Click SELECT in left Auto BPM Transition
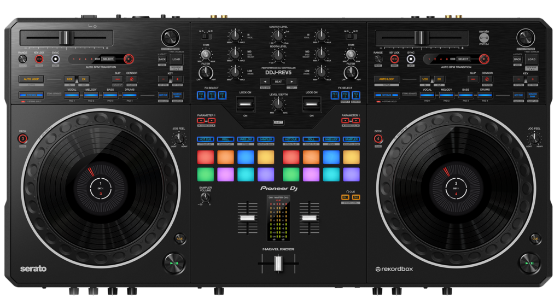 click(x=108, y=59)
